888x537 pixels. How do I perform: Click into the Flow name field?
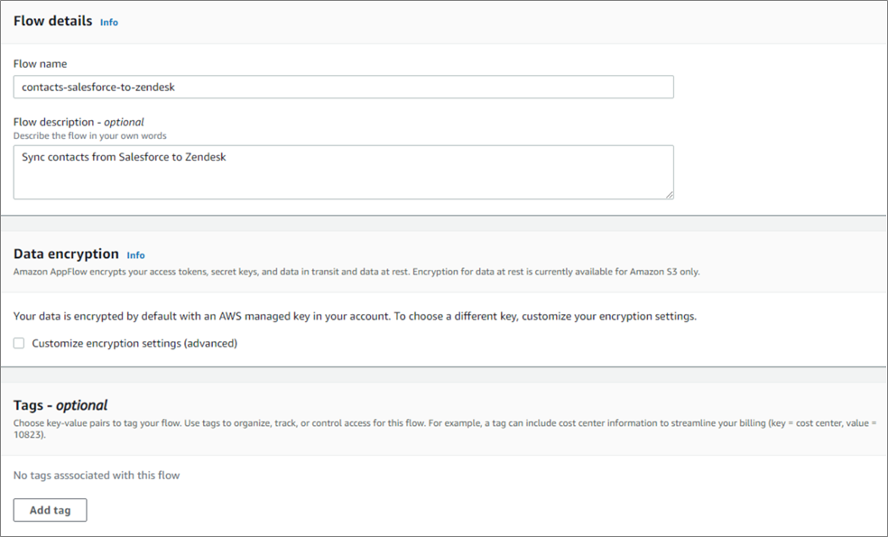point(343,87)
